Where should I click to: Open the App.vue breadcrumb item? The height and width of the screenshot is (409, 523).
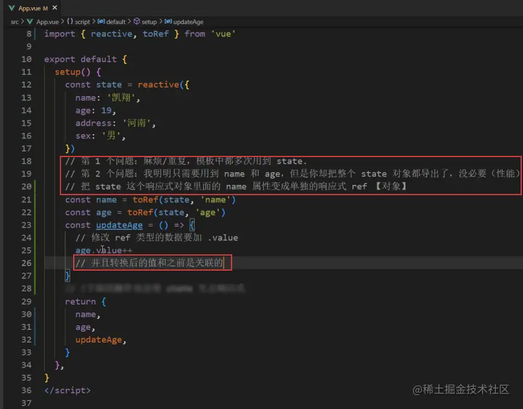tap(47, 22)
